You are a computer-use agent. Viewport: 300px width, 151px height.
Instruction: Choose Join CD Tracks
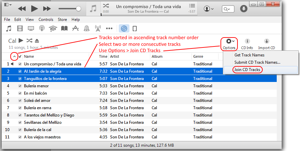(x=247, y=69)
